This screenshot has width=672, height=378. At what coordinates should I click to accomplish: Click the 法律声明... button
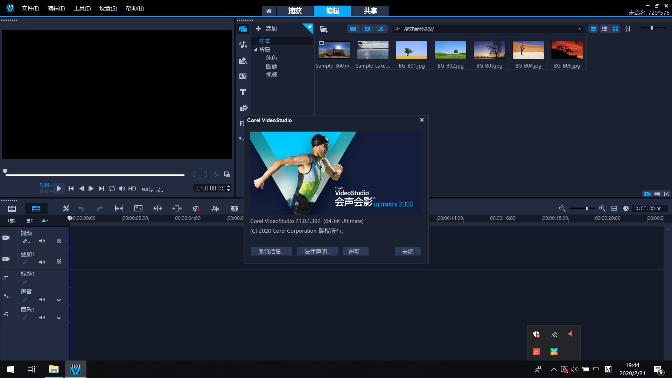[x=317, y=251]
